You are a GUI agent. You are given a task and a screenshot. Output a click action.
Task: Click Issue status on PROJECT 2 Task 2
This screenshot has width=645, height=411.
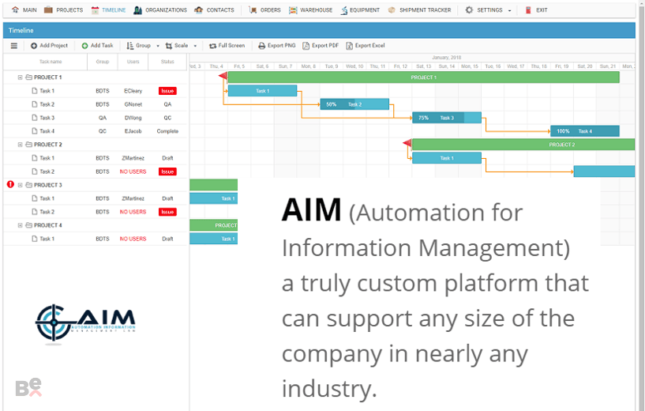[167, 172]
